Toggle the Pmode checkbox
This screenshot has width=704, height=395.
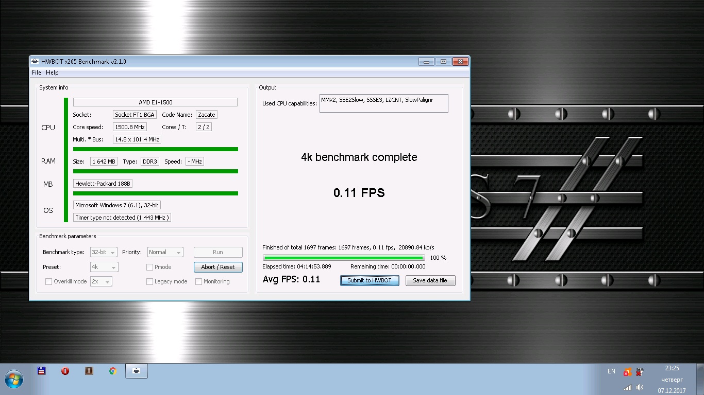point(149,267)
